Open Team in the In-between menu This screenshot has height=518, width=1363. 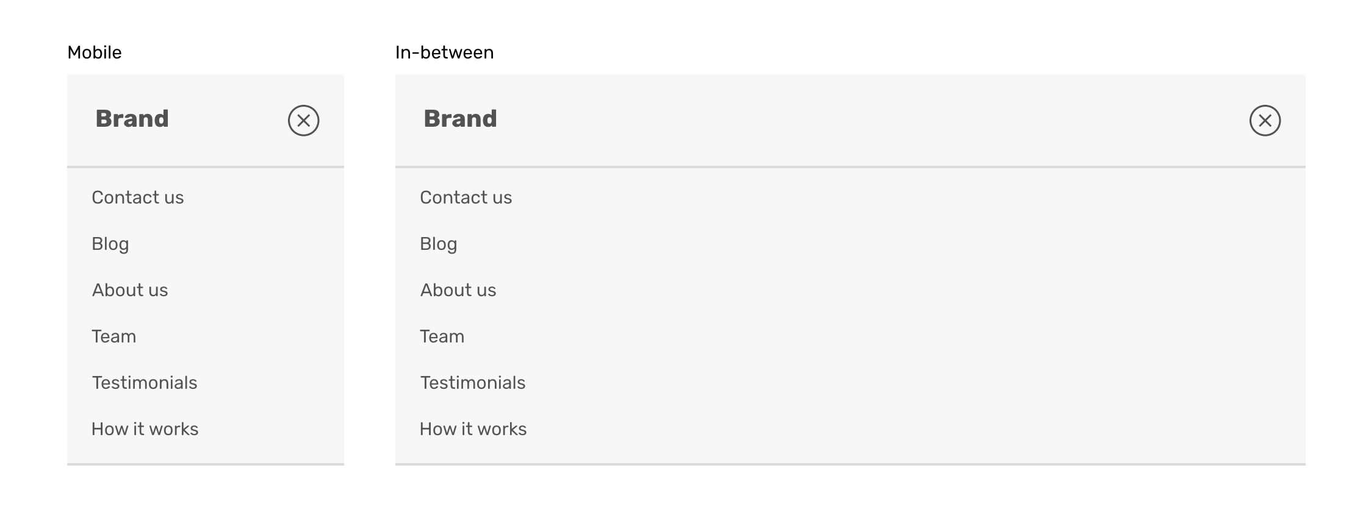click(442, 336)
